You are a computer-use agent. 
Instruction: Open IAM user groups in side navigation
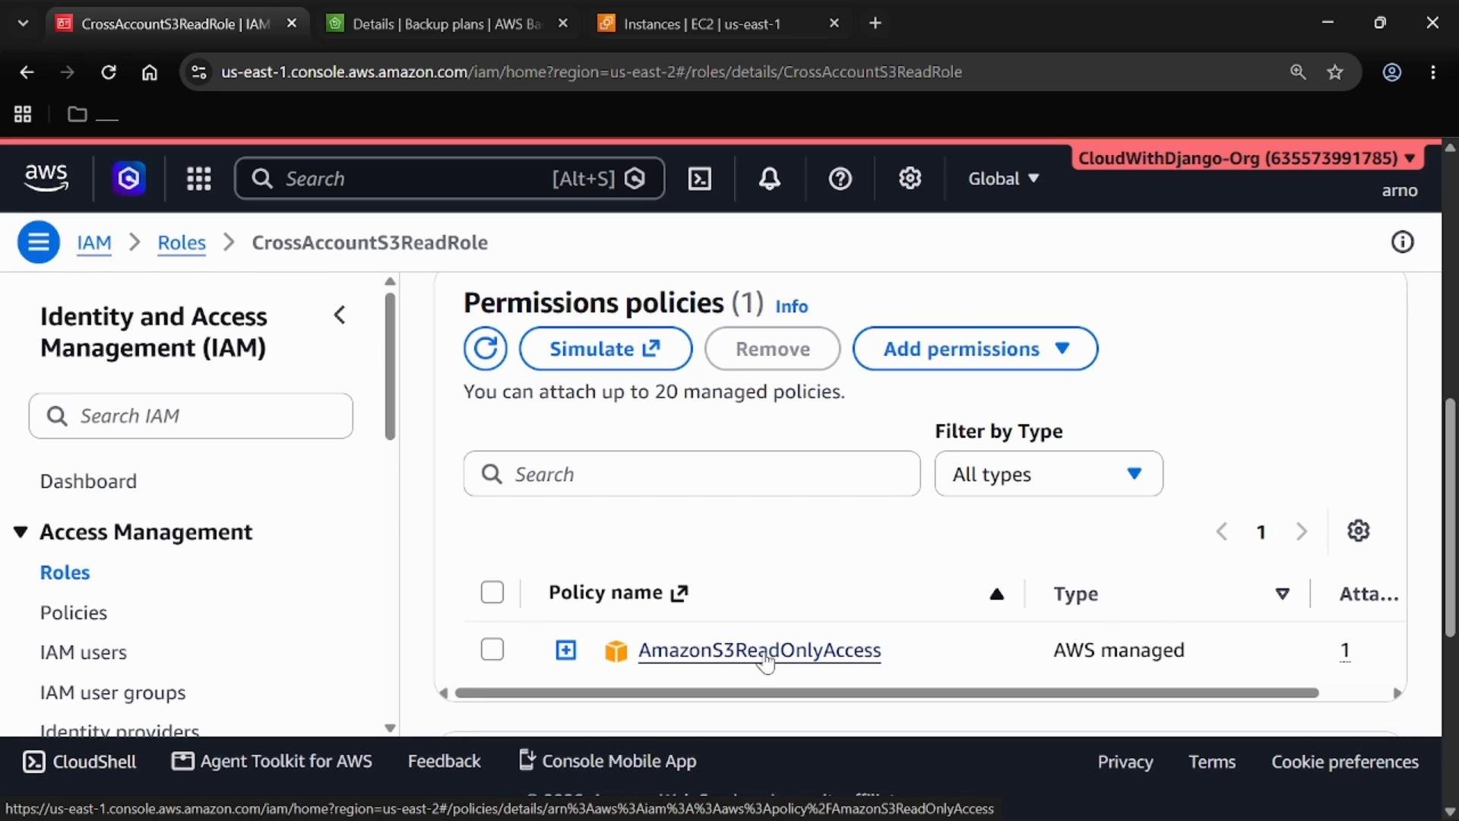pos(112,693)
